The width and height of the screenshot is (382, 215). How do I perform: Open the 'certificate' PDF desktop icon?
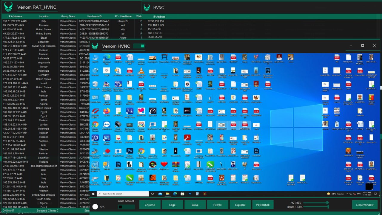tap(268, 85)
